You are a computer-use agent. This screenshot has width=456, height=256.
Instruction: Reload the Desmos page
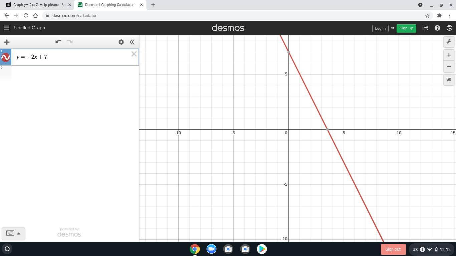pos(26,16)
